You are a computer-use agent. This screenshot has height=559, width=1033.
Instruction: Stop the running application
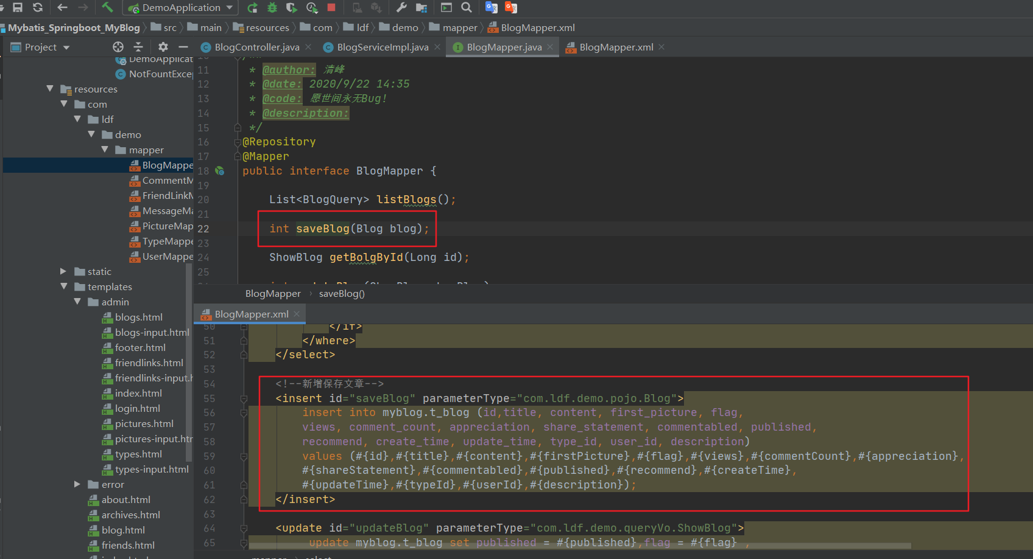[331, 7]
